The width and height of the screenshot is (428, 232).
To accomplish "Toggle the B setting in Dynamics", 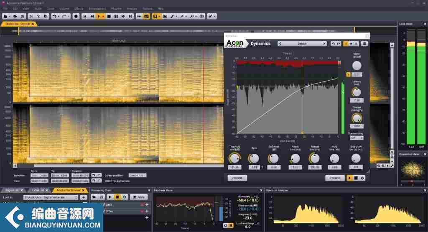I will pyautogui.click(x=356, y=43).
